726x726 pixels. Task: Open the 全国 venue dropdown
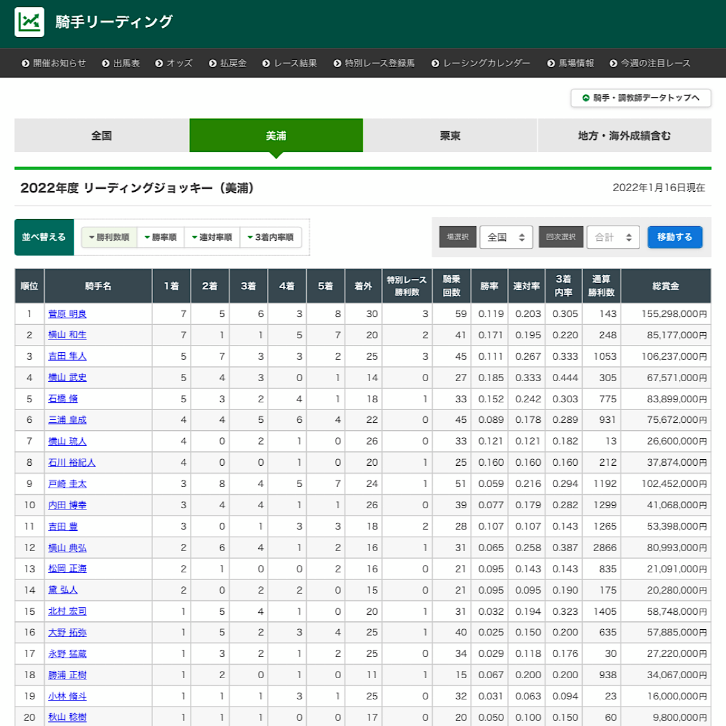pos(506,237)
